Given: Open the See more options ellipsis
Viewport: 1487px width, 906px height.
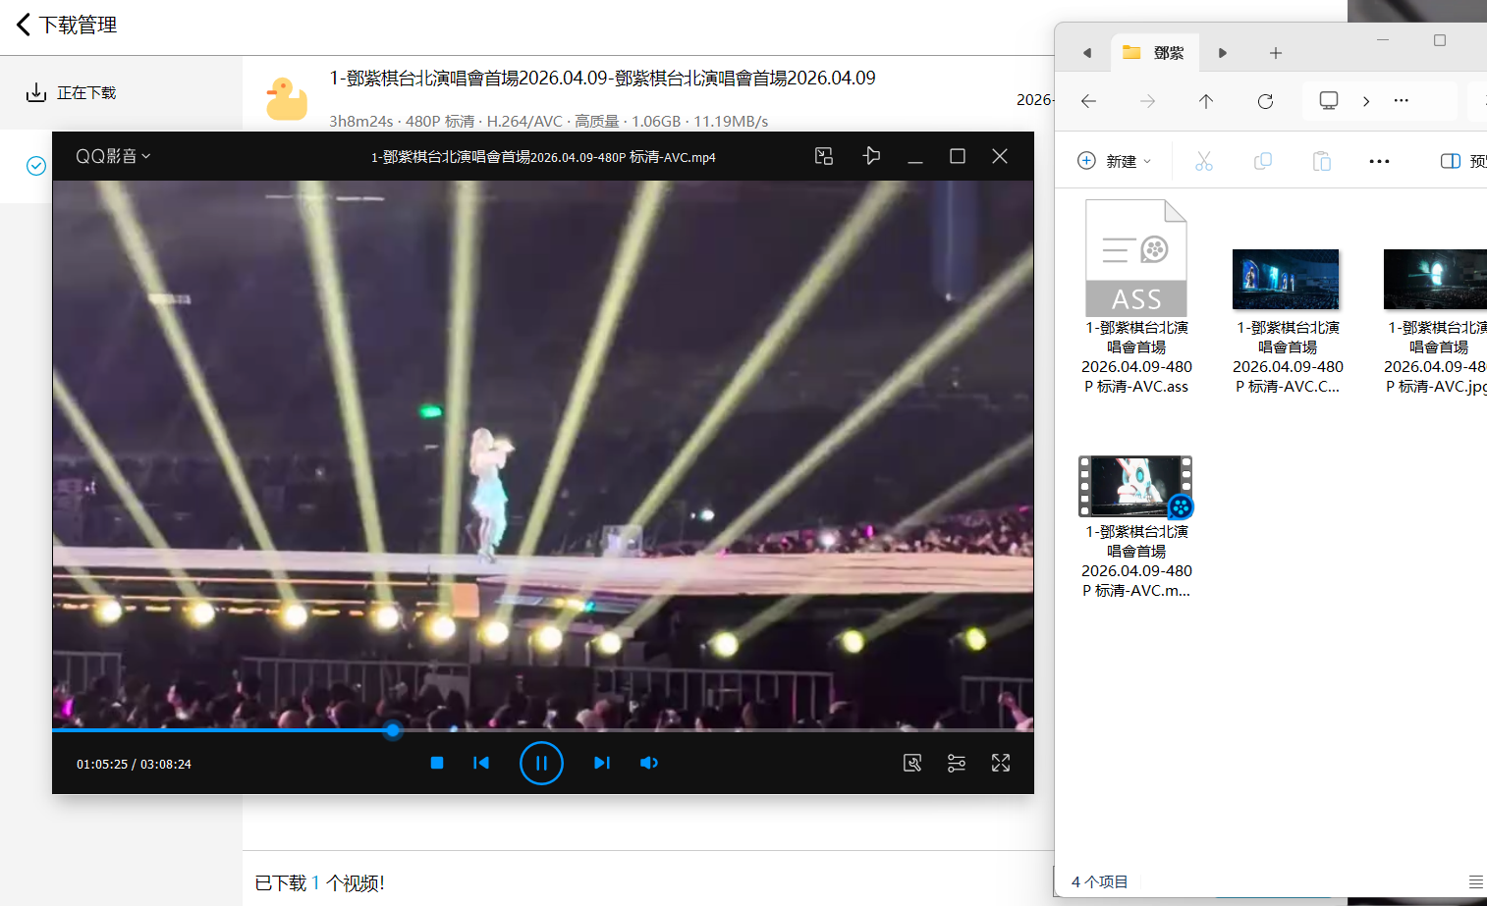Looking at the screenshot, I should tap(1379, 161).
